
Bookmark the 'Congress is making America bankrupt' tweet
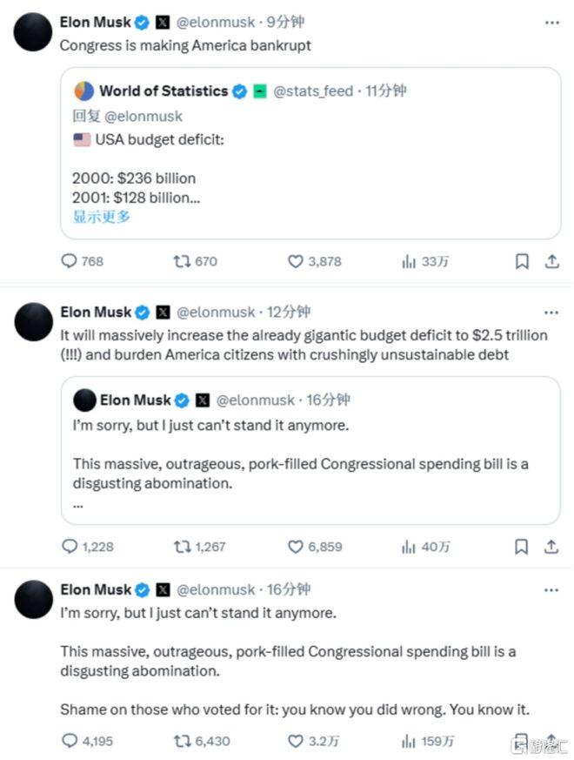(x=522, y=261)
